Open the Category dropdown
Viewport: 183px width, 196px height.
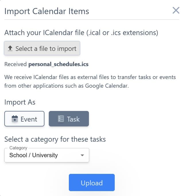[x=47, y=155]
